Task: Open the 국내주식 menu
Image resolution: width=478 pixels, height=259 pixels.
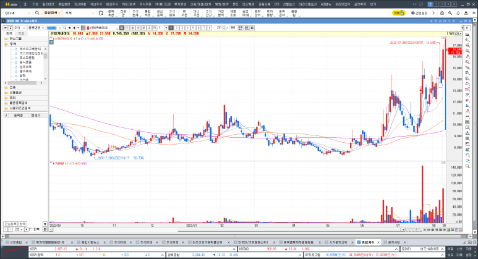Action: click(96, 4)
